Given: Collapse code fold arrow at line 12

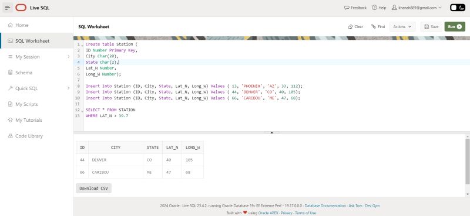Looking at the screenshot, I should point(82,111).
